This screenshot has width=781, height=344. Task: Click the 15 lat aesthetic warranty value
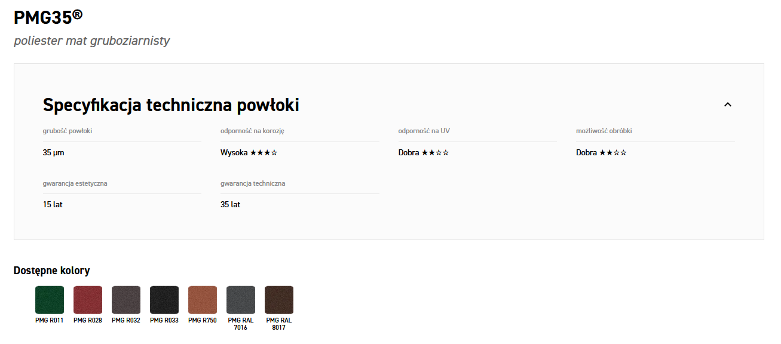click(x=53, y=204)
